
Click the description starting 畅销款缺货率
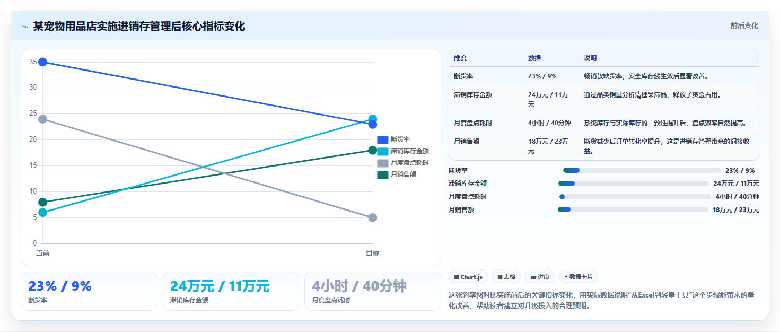pyautogui.click(x=646, y=76)
